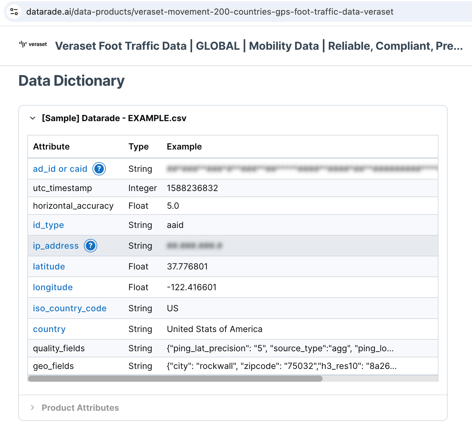Viewport: 472px width, 426px height.
Task: Click the example value 37.776801
Action: point(187,266)
